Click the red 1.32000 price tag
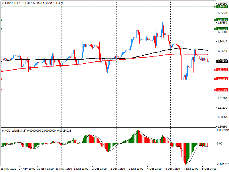229x172 pixels. [x=222, y=90]
